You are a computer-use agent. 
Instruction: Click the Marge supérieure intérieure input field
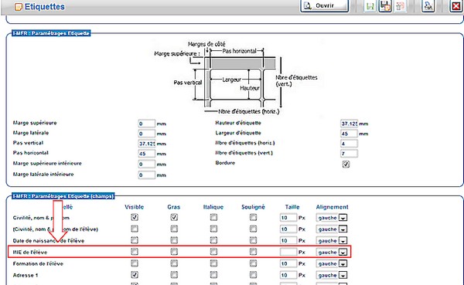click(146, 164)
